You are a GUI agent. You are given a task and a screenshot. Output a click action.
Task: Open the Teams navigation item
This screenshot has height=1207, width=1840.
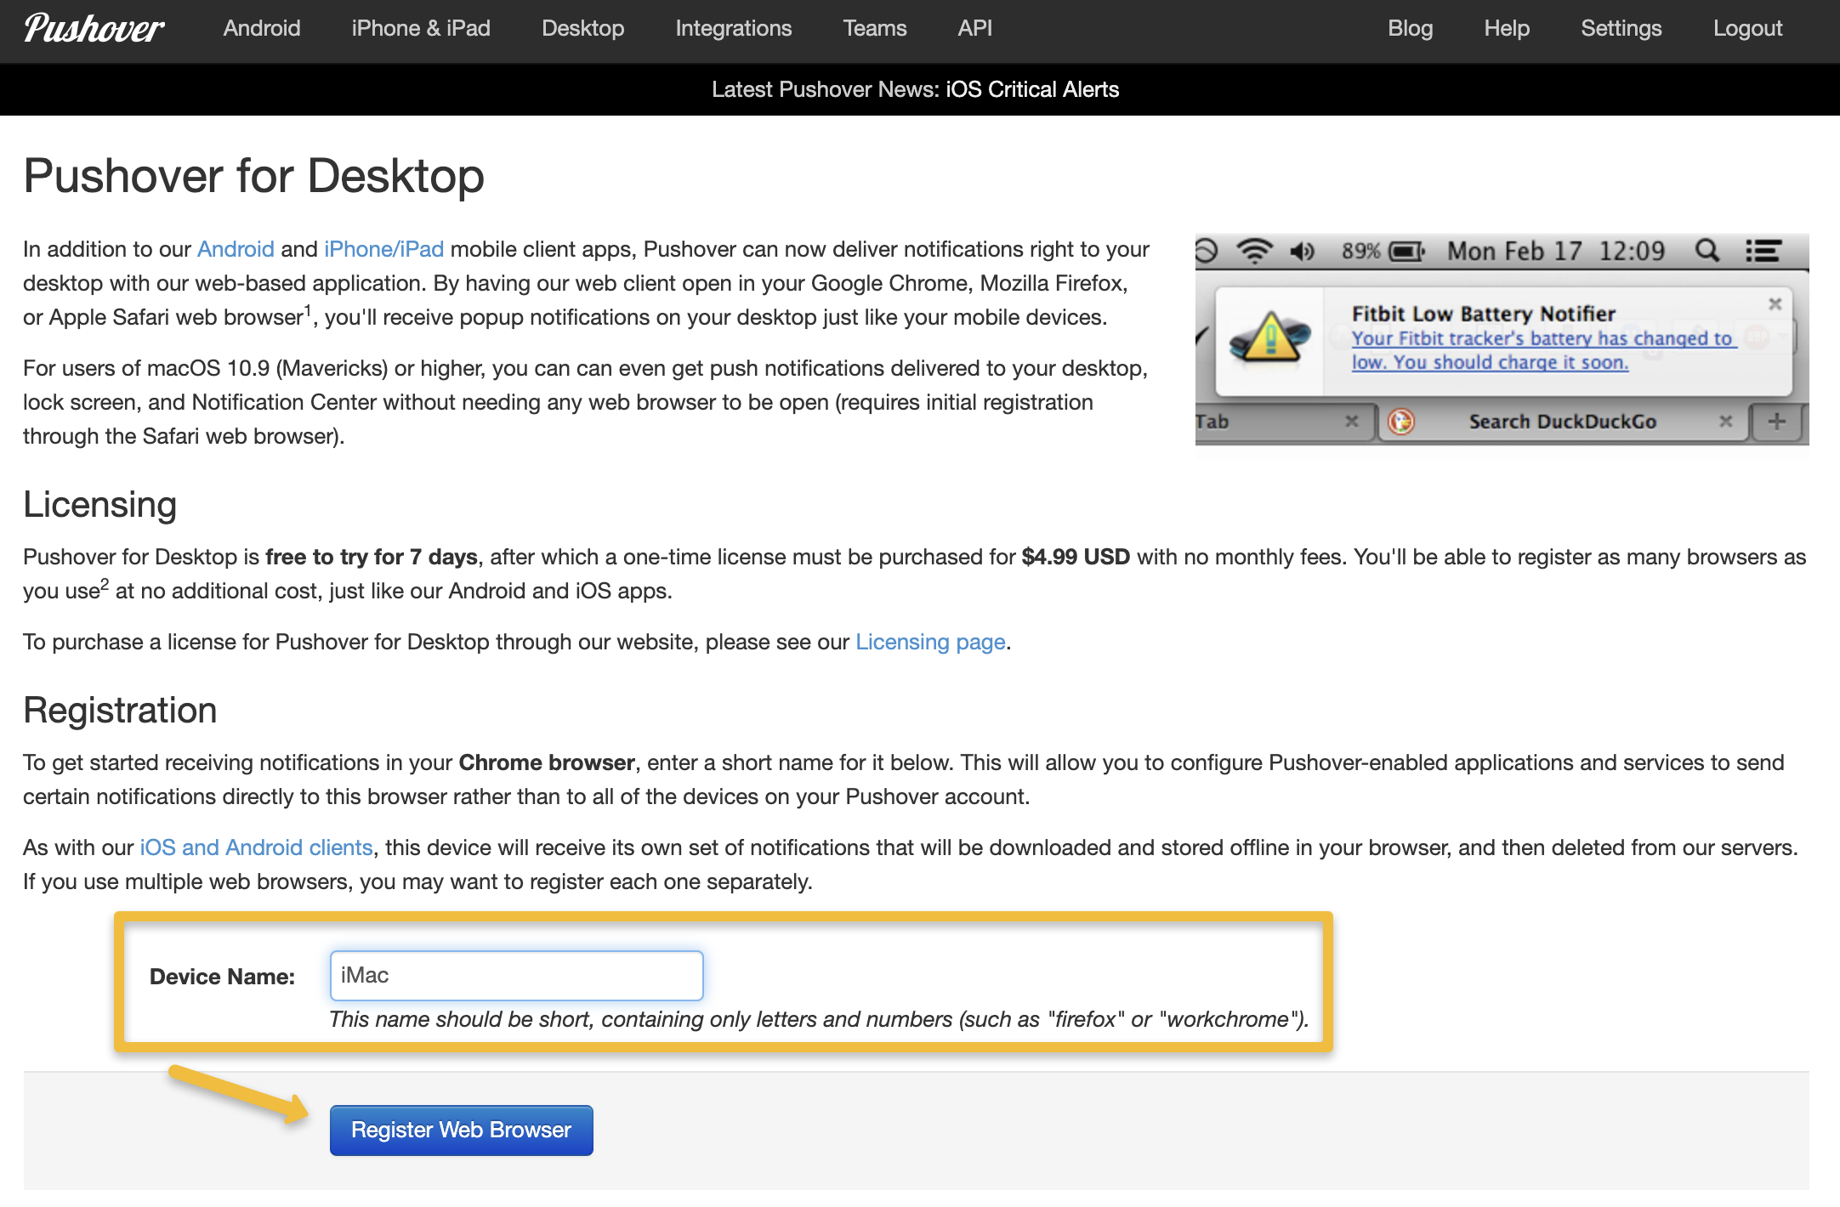pos(874,28)
